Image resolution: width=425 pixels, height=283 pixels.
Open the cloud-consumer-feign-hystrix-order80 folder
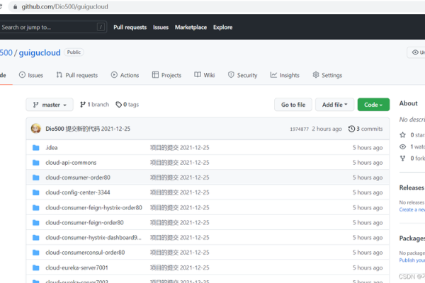(x=93, y=208)
